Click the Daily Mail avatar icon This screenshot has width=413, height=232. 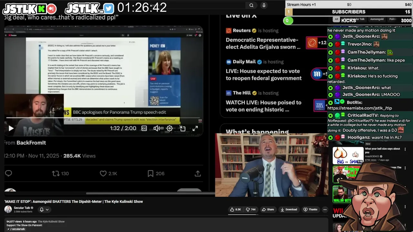click(228, 62)
